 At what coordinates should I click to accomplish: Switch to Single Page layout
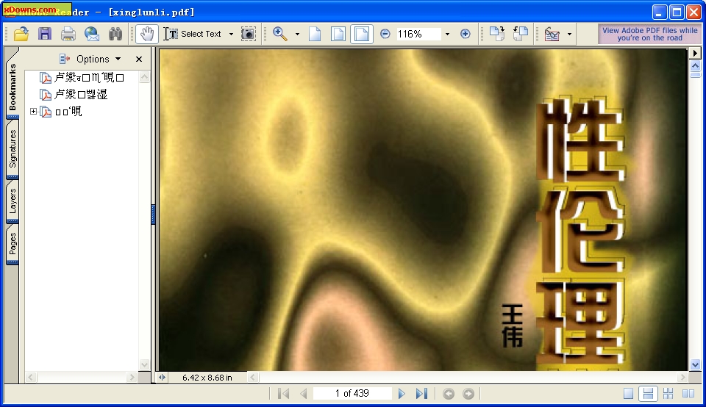[x=628, y=394]
